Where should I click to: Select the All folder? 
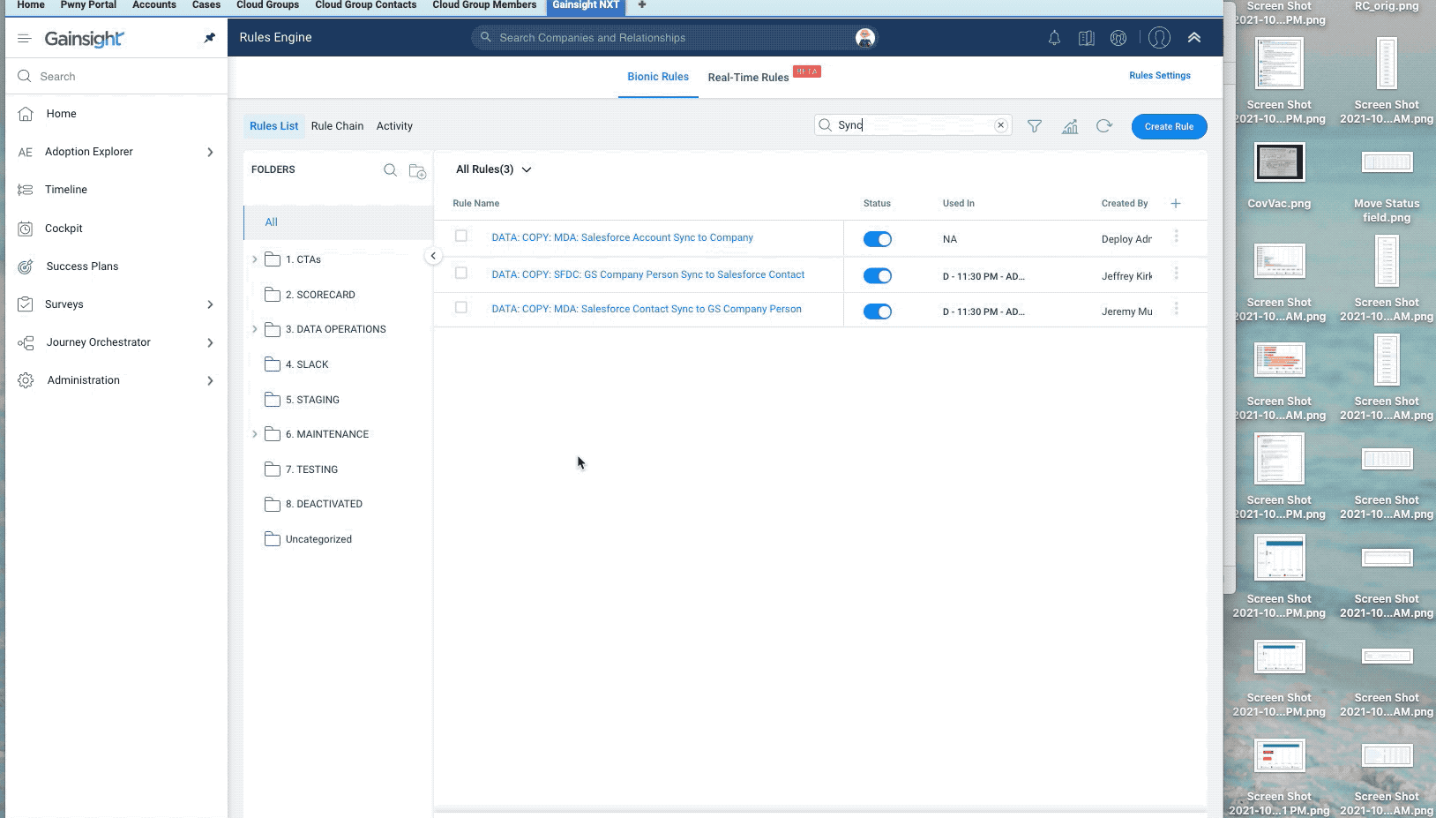pos(339,222)
